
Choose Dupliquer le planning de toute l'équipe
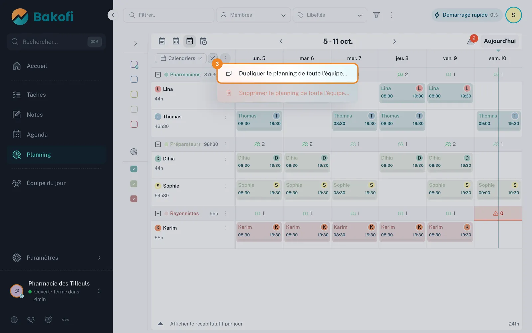pyautogui.click(x=288, y=73)
